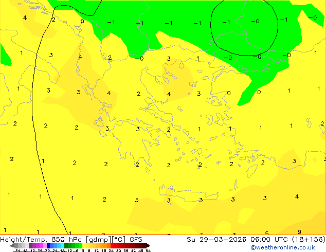
Task: Select the bright magenta legend swatch
Action: tap(41, 245)
